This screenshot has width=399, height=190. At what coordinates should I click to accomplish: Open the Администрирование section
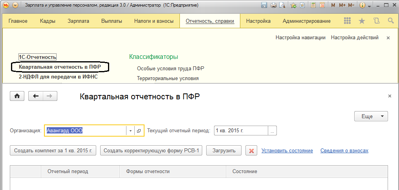coord(307,21)
